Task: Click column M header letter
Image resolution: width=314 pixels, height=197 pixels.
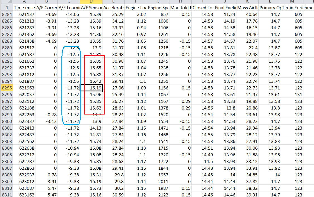Action: 292,2
